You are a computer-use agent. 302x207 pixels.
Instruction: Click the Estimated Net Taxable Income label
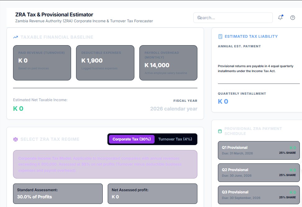[x=40, y=100]
